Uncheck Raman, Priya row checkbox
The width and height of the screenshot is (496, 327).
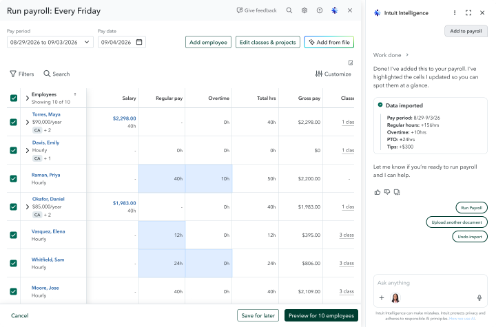[14, 178]
